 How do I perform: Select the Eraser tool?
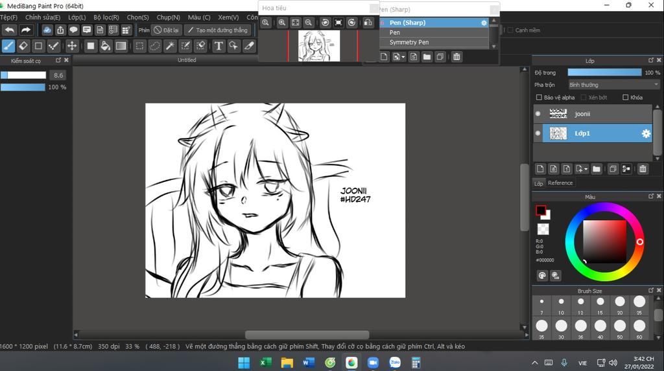pos(23,46)
